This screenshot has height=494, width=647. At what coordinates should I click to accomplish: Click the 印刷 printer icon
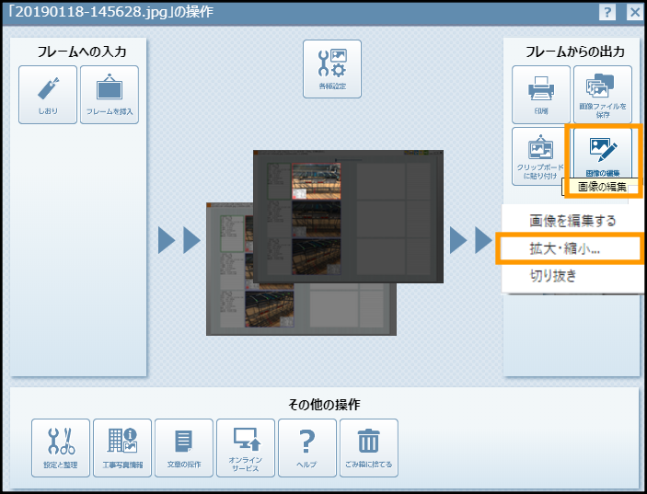541,95
